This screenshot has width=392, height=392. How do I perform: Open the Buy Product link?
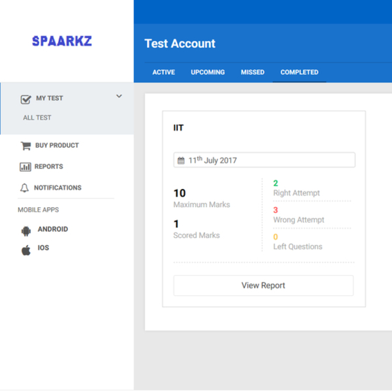[x=57, y=146]
